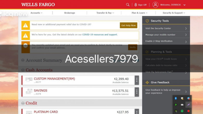Select the Brokerage tab

click(69, 13)
